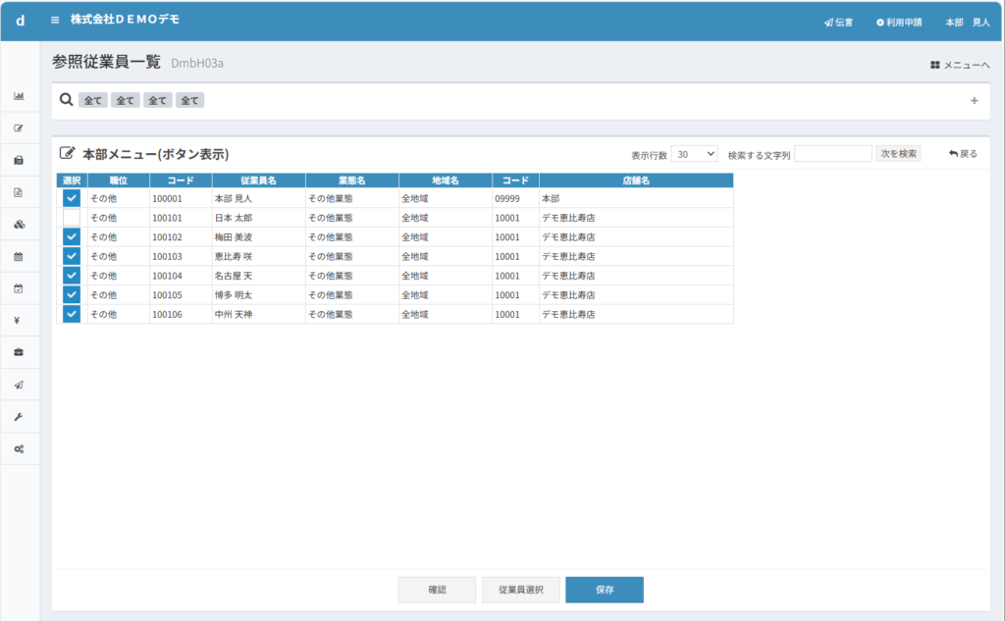Screen dimensions: 1005x621
Task: Open the 表示行数 dropdown showing 30
Action: 695,154
